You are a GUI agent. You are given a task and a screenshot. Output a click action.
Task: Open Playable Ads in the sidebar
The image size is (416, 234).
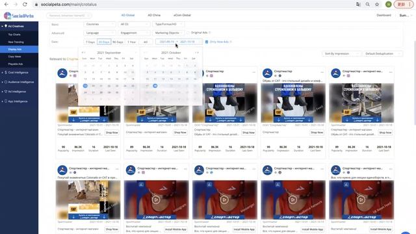click(x=19, y=64)
